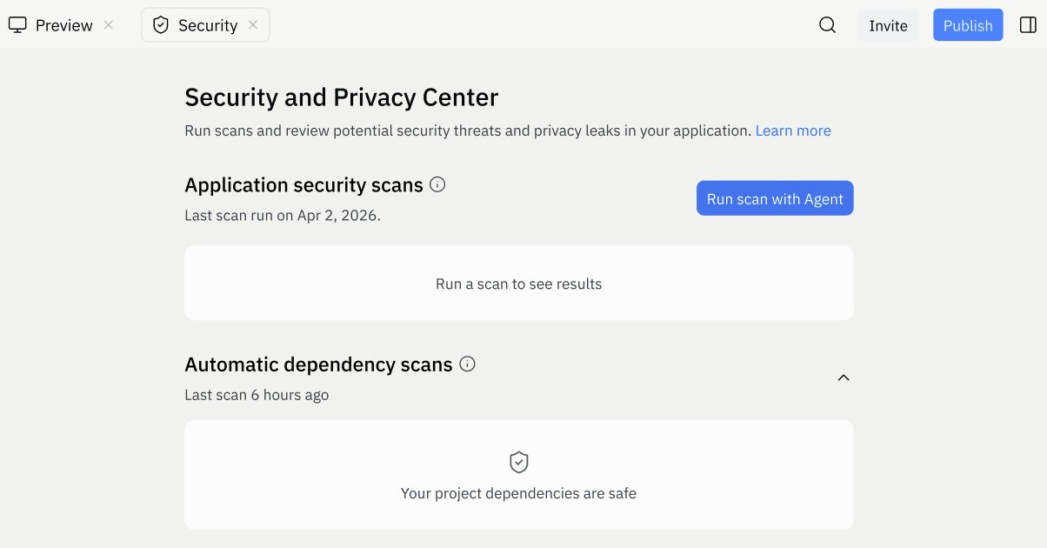The width and height of the screenshot is (1047, 548).
Task: Click the Invite button
Action: coord(888,25)
